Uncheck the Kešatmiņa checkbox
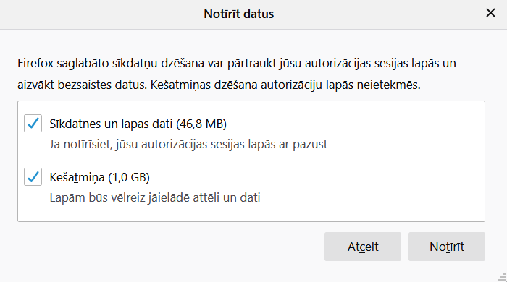 tap(33, 177)
